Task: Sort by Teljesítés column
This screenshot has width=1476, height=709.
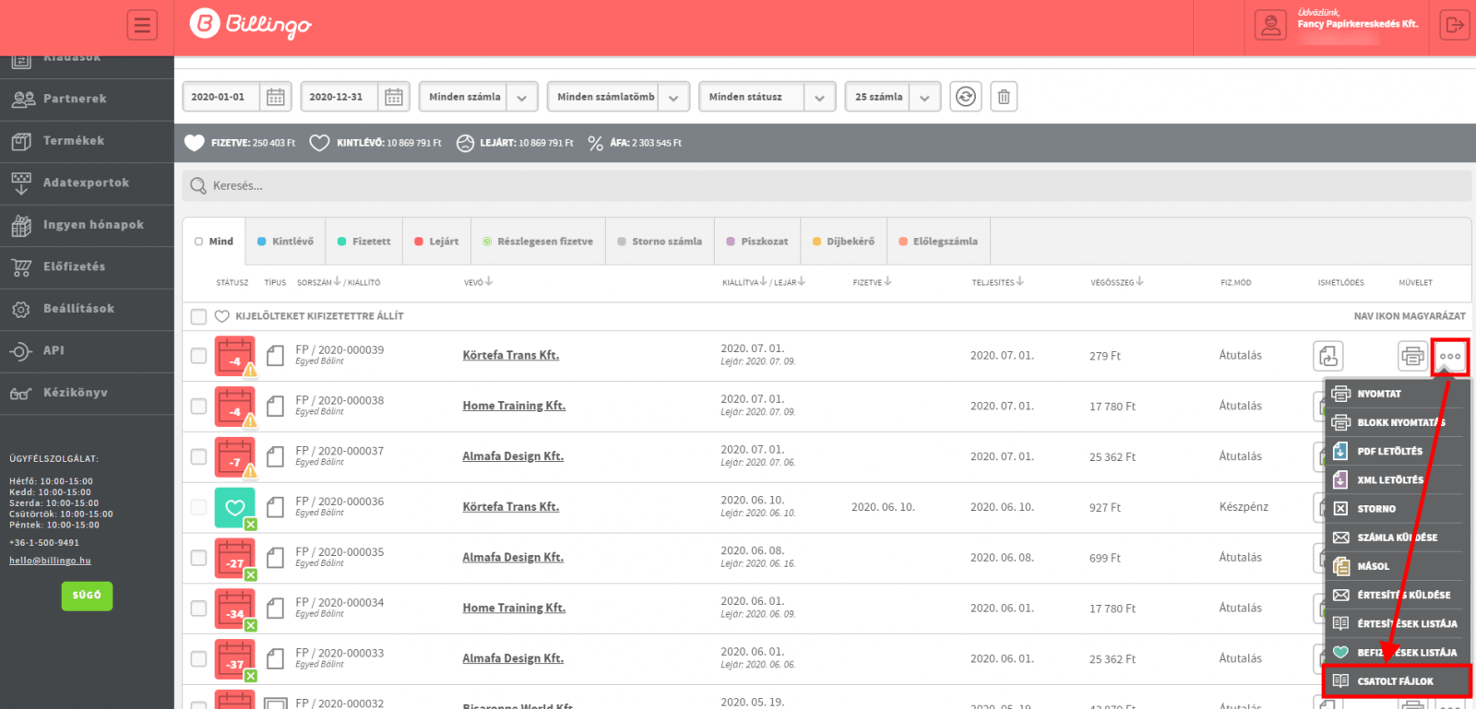Action: (x=997, y=282)
